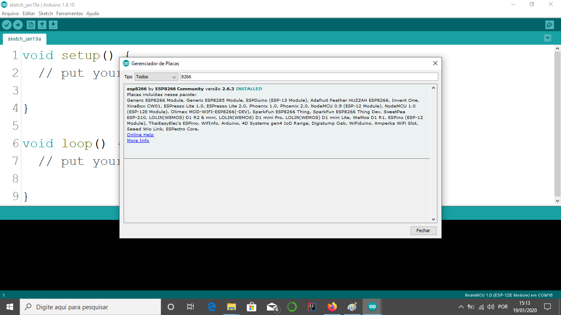Image resolution: width=561 pixels, height=315 pixels.
Task: Click the NodeMCU 1.0 board status text
Action: 508,295
